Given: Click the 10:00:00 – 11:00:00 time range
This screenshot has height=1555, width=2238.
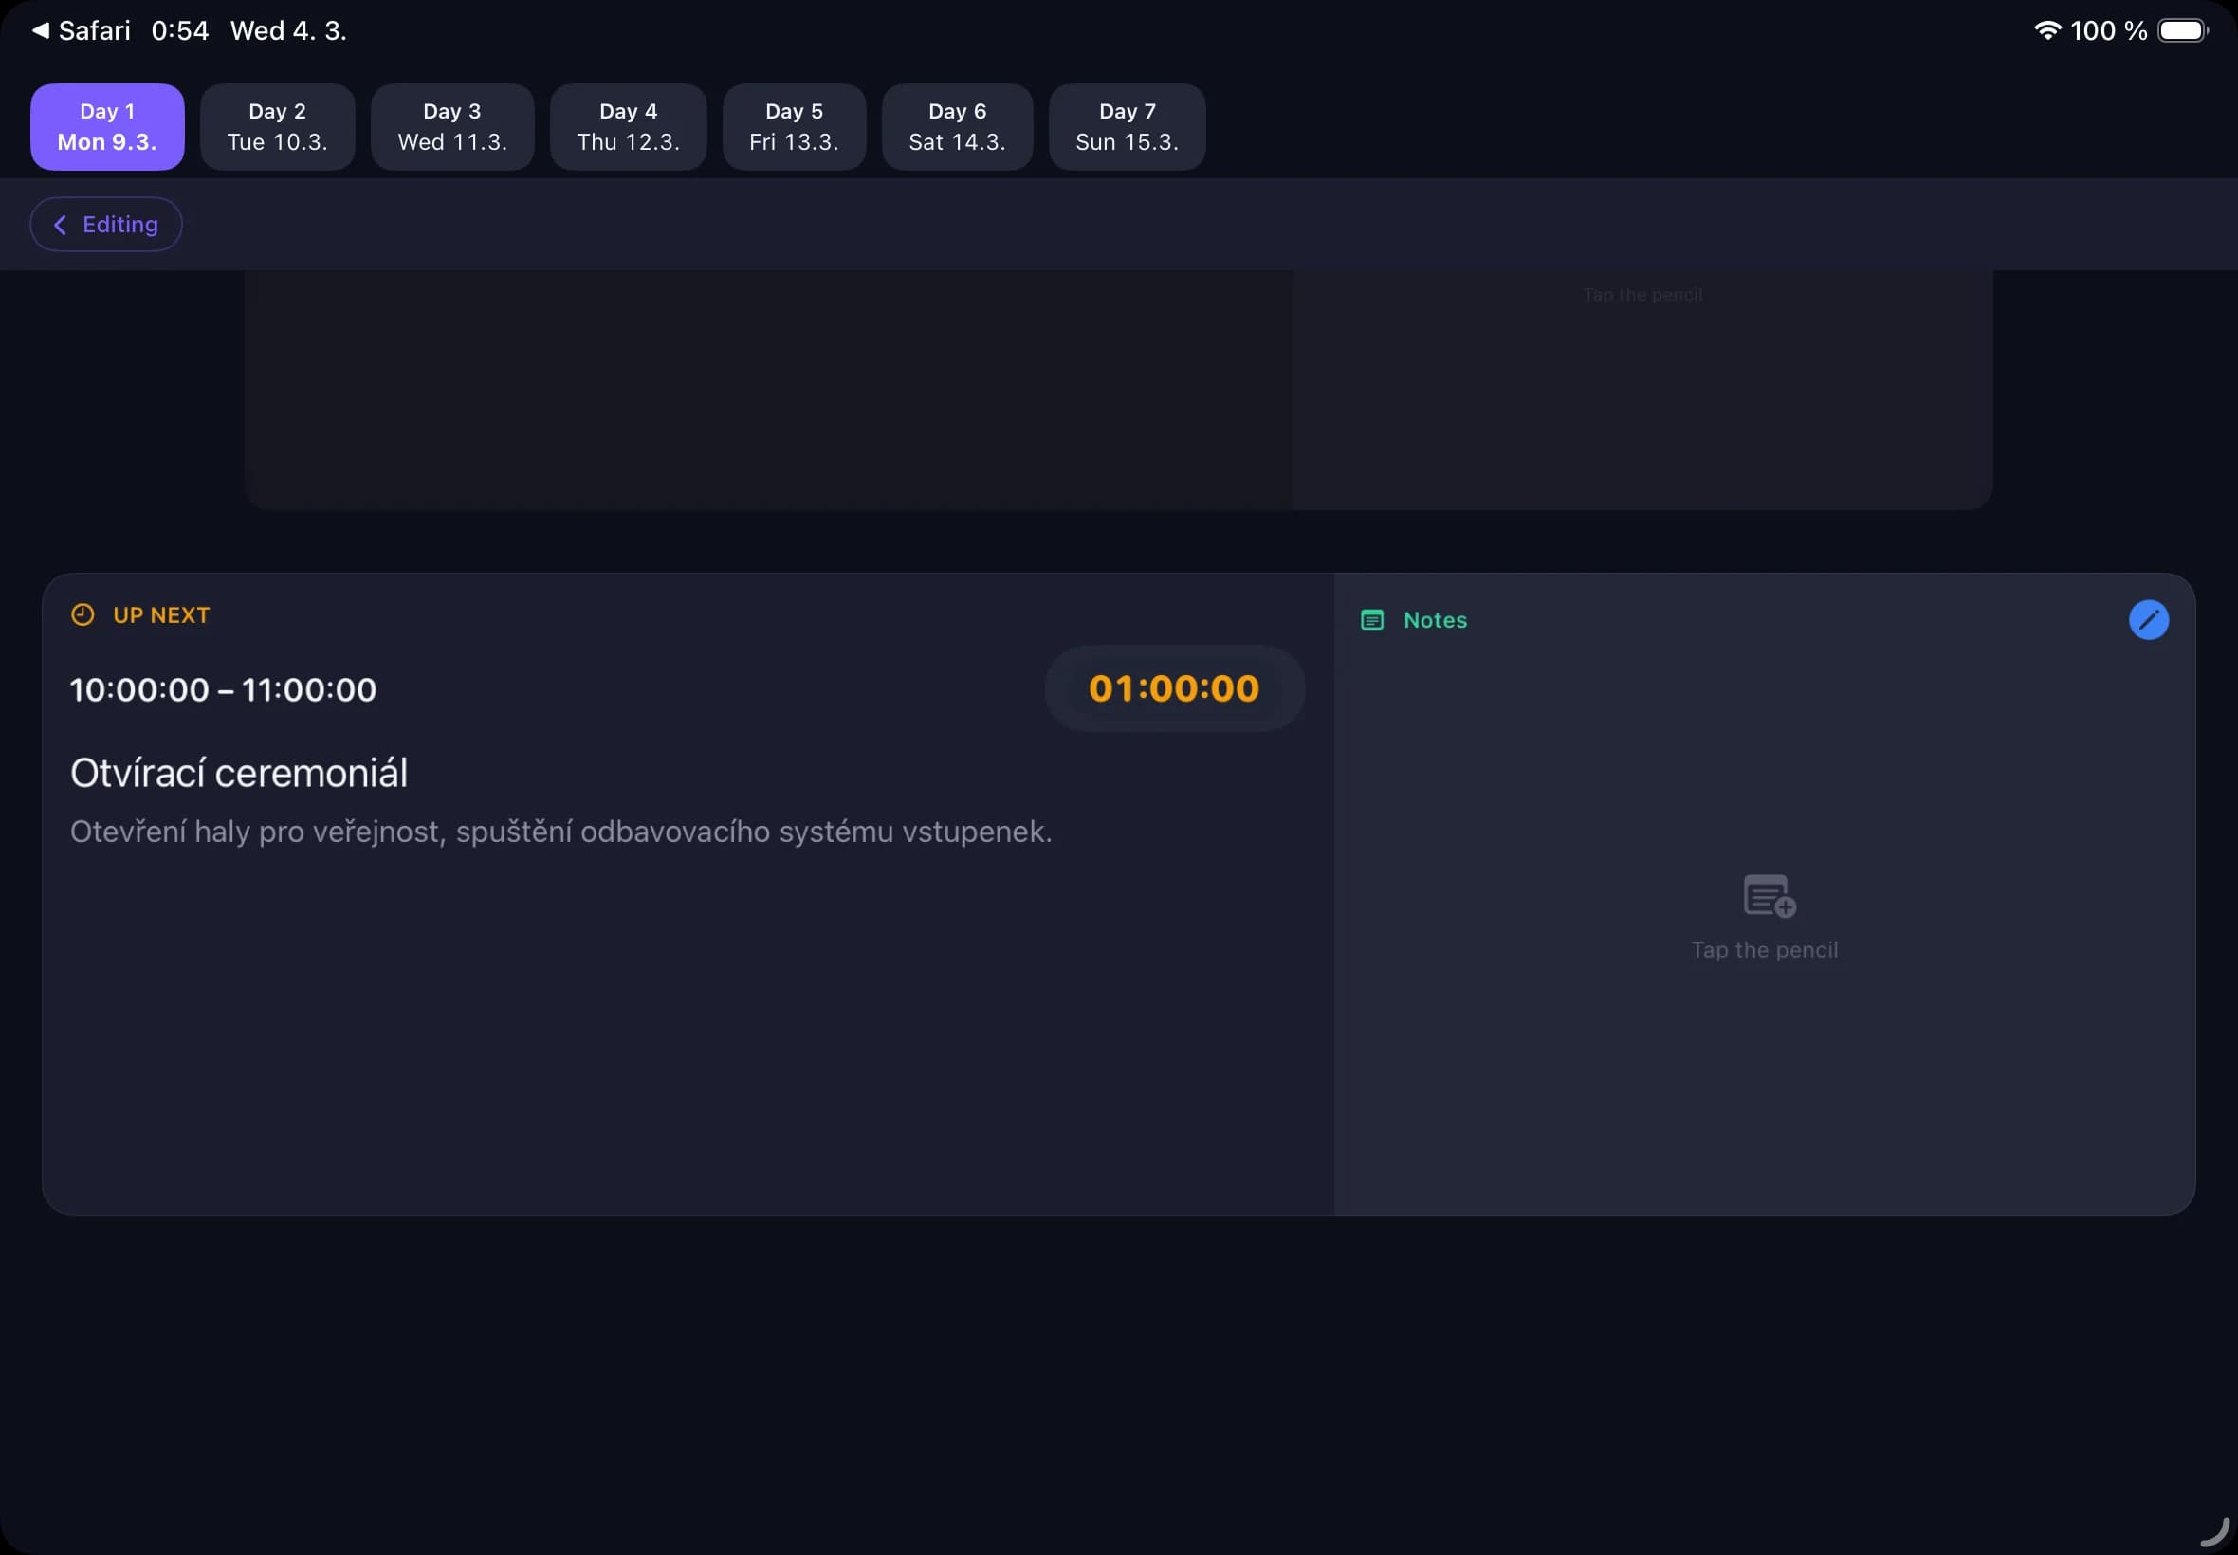Looking at the screenshot, I should point(222,688).
